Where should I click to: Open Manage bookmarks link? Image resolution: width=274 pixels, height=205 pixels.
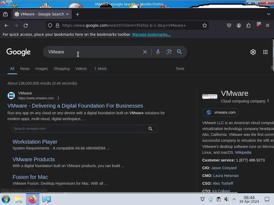click(151, 34)
